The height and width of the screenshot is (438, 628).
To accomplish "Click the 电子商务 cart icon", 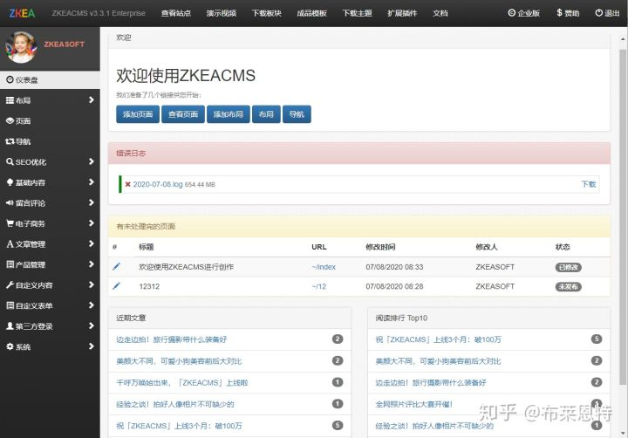I will point(10,223).
